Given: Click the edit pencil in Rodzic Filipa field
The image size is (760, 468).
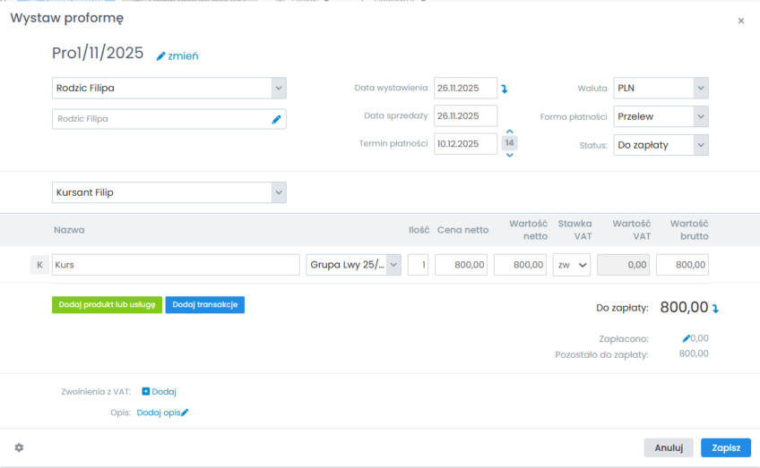Looking at the screenshot, I should pyautogui.click(x=276, y=119).
